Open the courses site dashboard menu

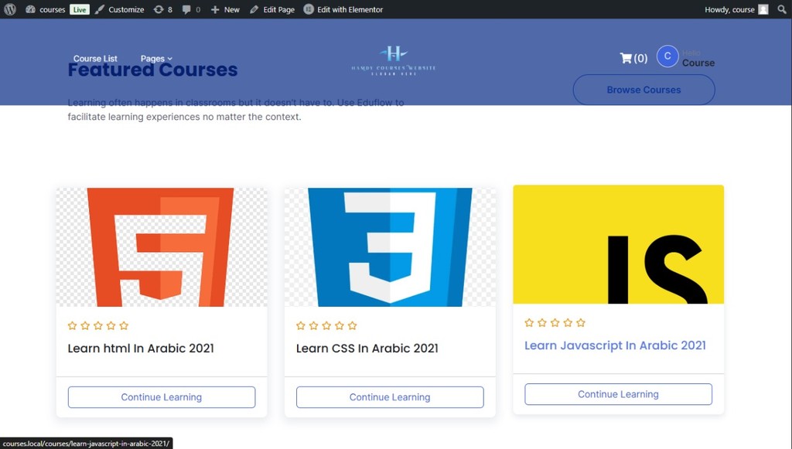click(x=46, y=9)
